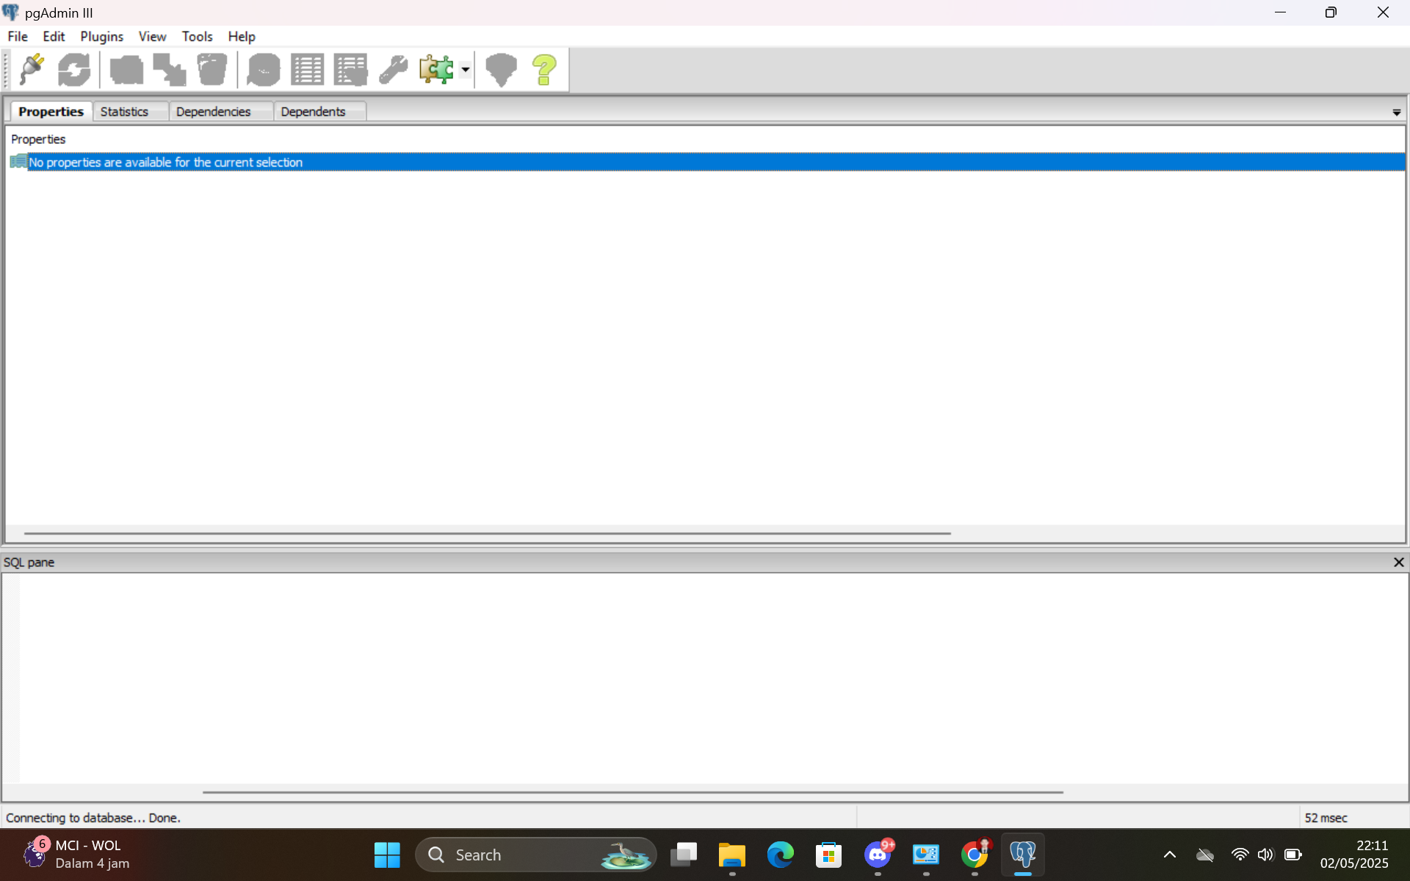Open Discord from the taskbar
This screenshot has width=1410, height=881.
pyautogui.click(x=878, y=855)
